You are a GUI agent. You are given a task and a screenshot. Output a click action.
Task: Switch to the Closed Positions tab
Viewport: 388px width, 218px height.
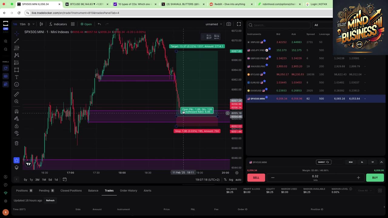click(x=71, y=190)
